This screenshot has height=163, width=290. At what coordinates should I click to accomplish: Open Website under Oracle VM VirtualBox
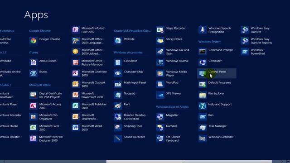pos(118,41)
